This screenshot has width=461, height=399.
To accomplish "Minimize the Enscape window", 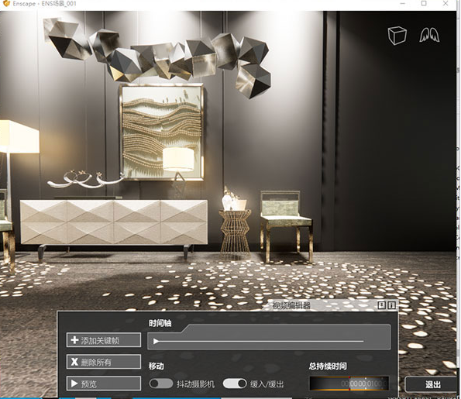I will 402,4.
